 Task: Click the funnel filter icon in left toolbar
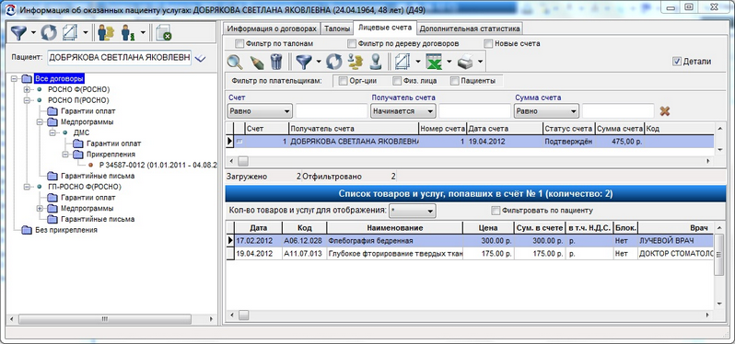pyautogui.click(x=19, y=33)
